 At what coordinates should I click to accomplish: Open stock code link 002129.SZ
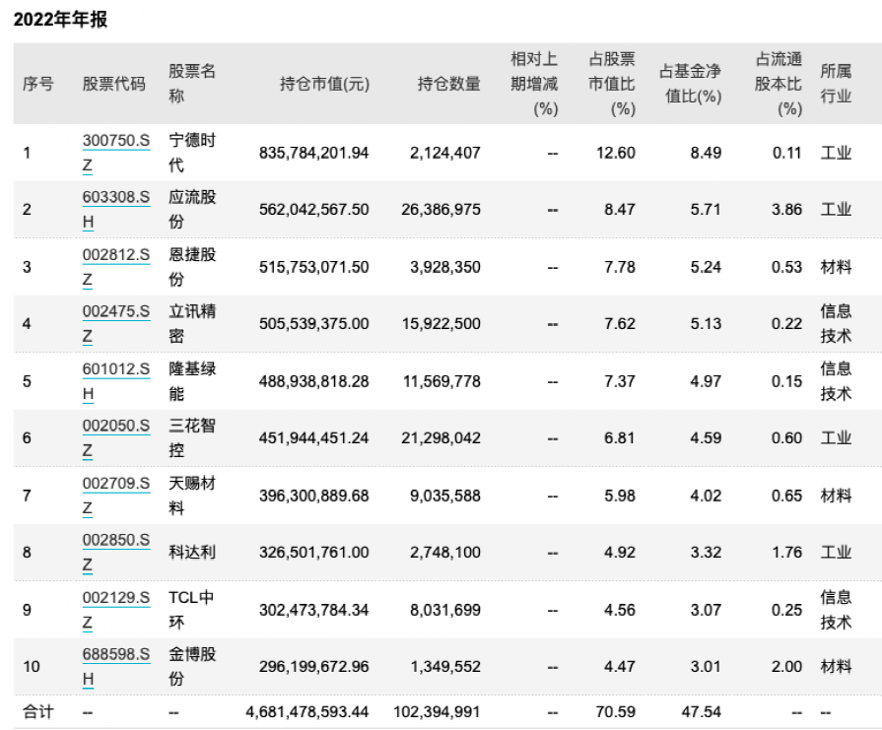pyautogui.click(x=116, y=610)
